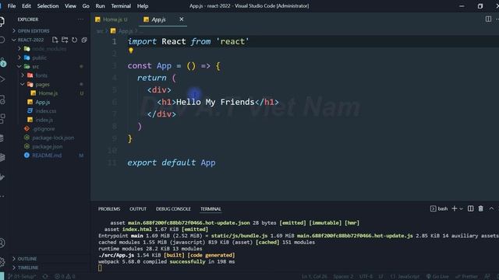Open Manage gear in activity bar
This screenshot has width=499, height=280.
coord(2,261)
